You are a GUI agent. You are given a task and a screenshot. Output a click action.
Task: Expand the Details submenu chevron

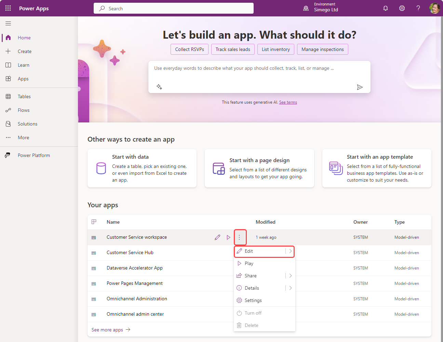(291, 288)
